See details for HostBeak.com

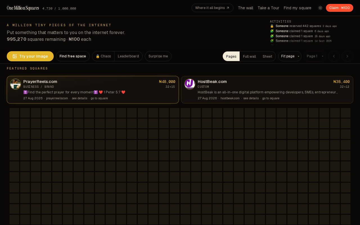pyautogui.click(x=251, y=98)
